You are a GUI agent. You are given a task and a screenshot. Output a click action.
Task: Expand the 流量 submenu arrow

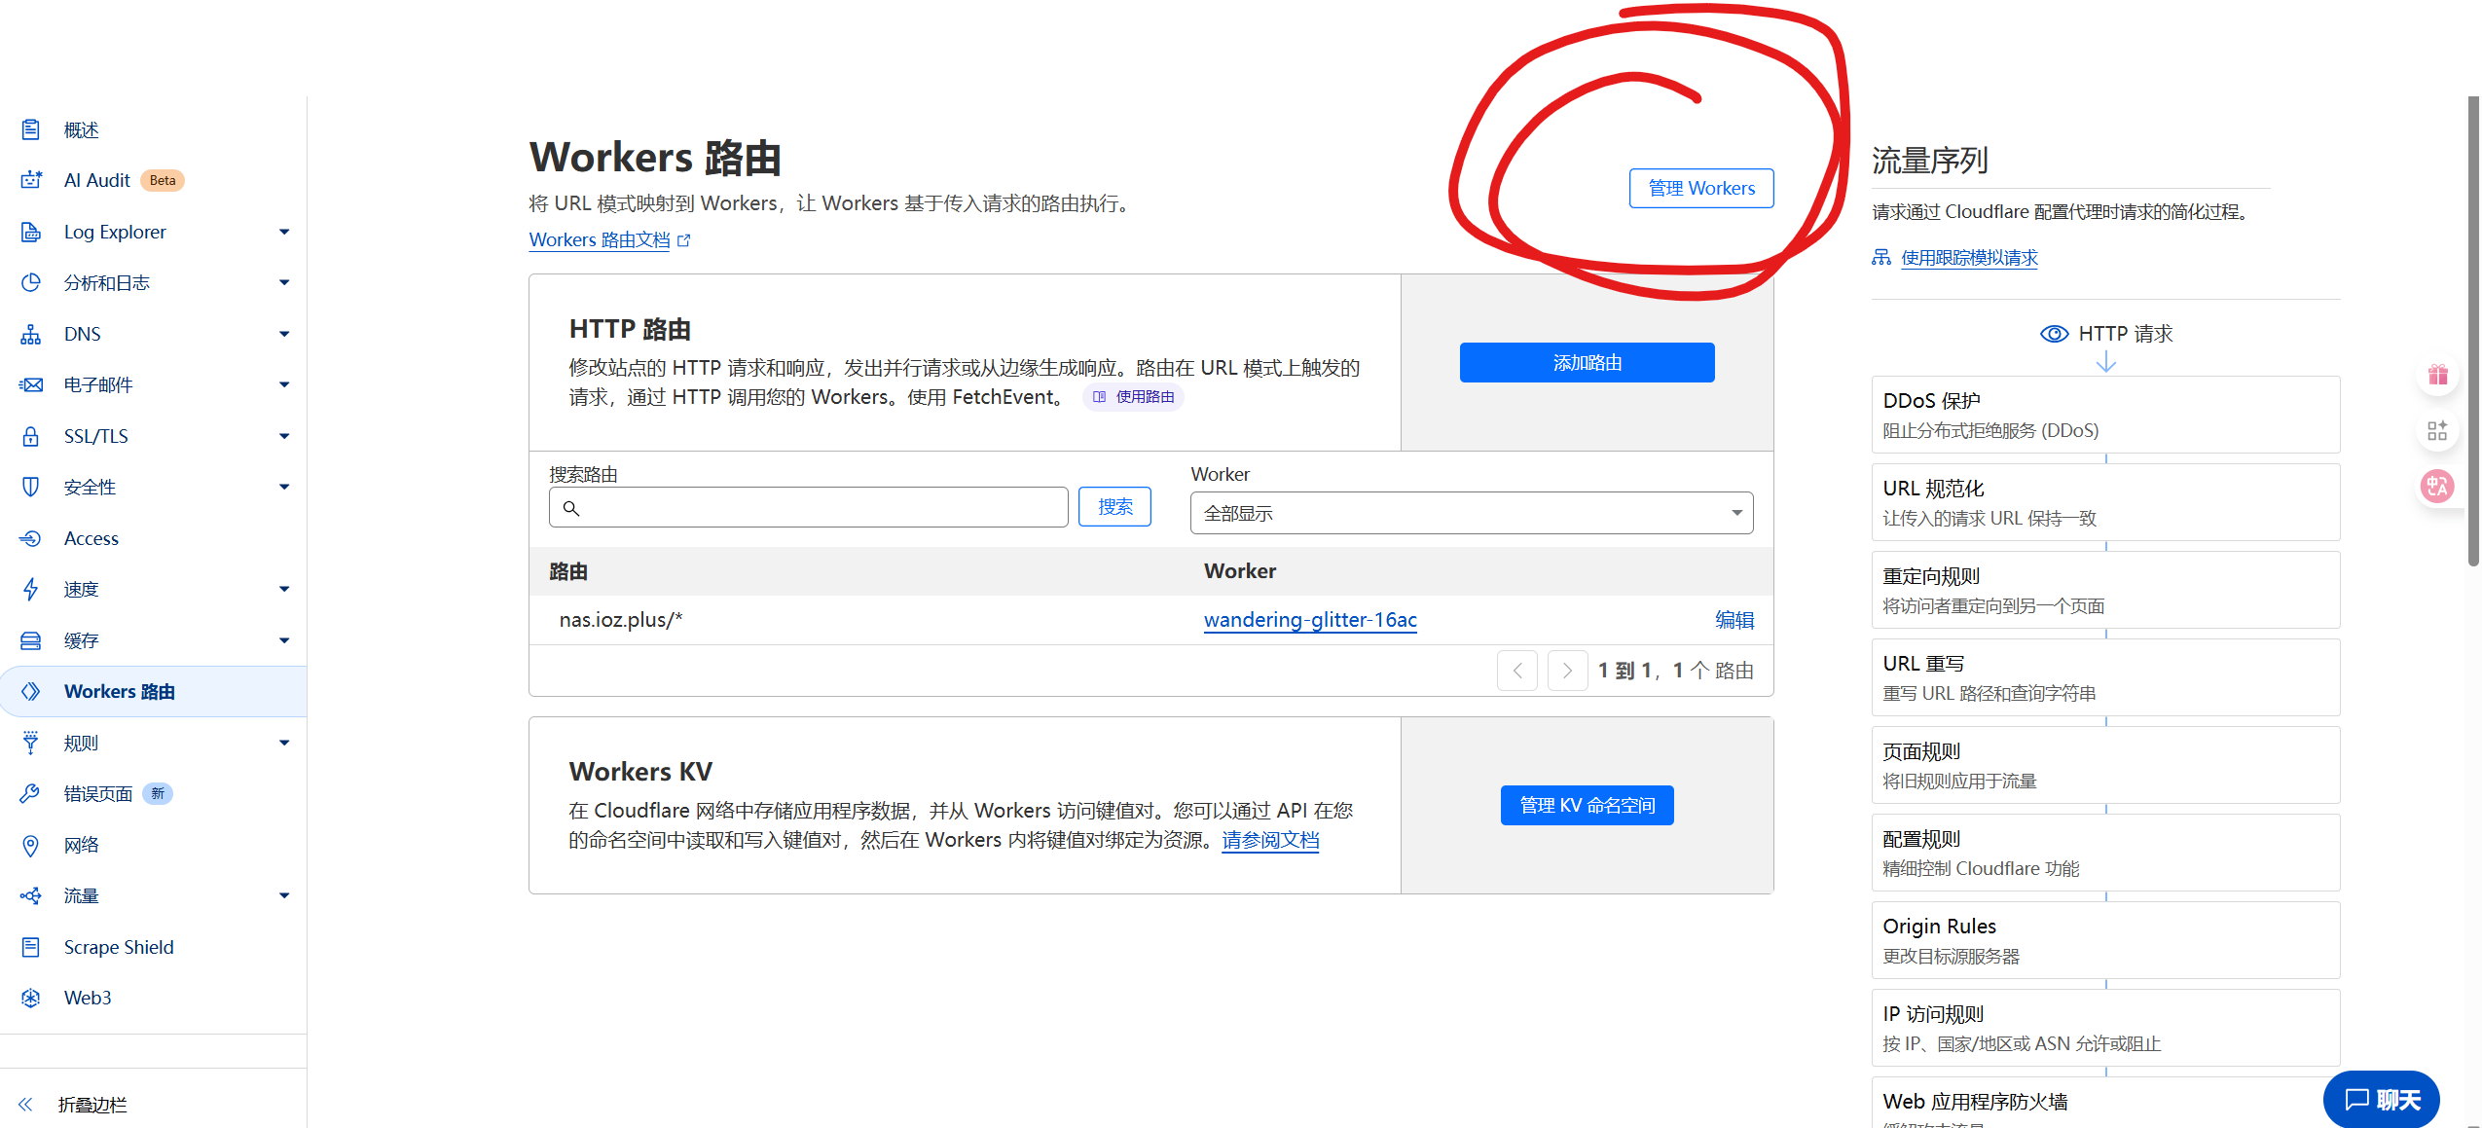[x=284, y=895]
